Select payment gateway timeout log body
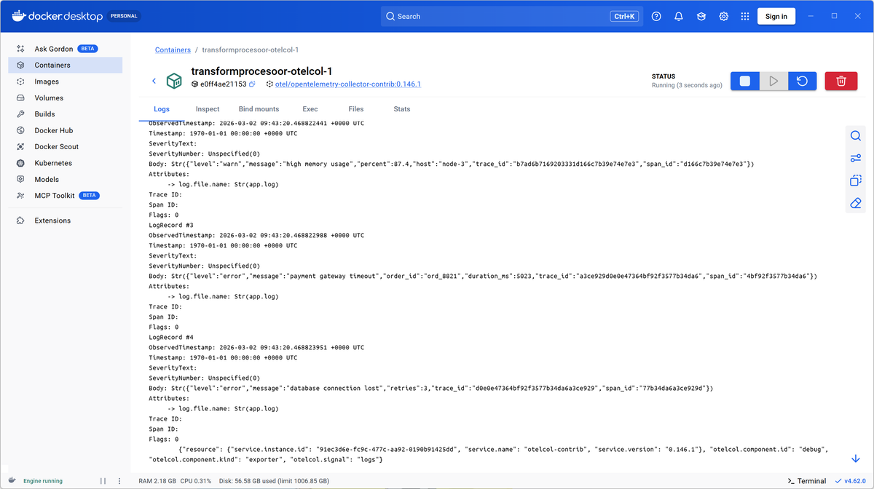This screenshot has width=874, height=489. pyautogui.click(x=483, y=277)
